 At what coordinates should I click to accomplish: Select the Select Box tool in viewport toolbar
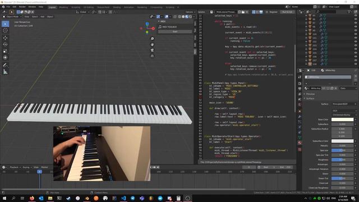(x=5, y=24)
